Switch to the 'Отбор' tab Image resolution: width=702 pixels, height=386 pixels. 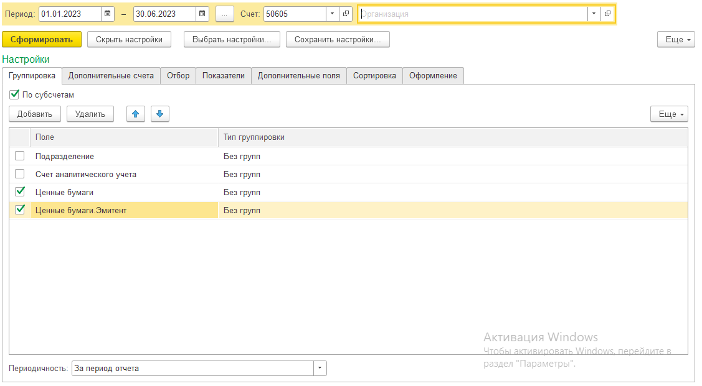[x=178, y=76]
